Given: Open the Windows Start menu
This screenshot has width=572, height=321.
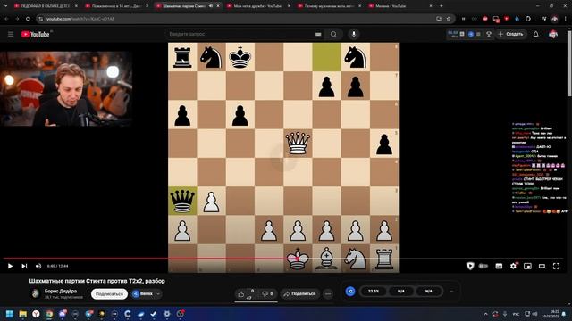Looking at the screenshot, I should click(10, 314).
